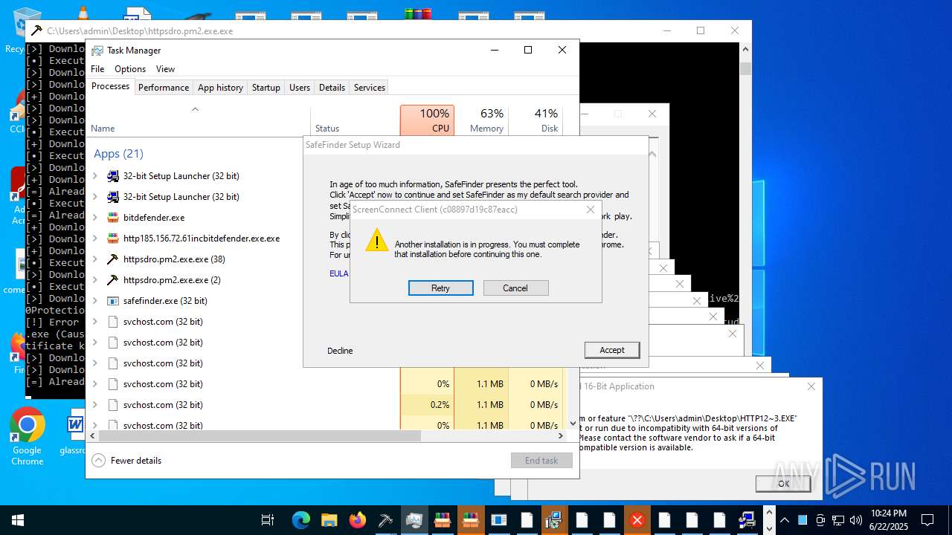This screenshot has height=535, width=952.
Task: Click Decline in SafeFinder Setup Wizard
Action: pos(340,351)
